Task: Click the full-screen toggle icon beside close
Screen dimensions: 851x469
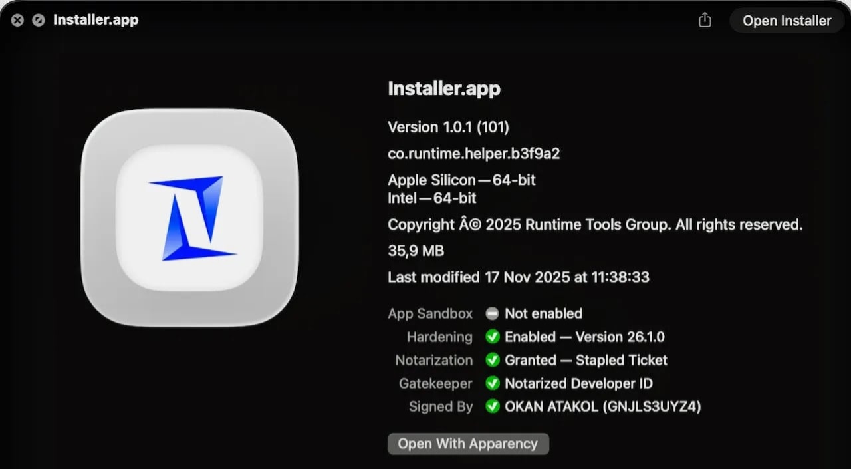Action: coord(39,20)
